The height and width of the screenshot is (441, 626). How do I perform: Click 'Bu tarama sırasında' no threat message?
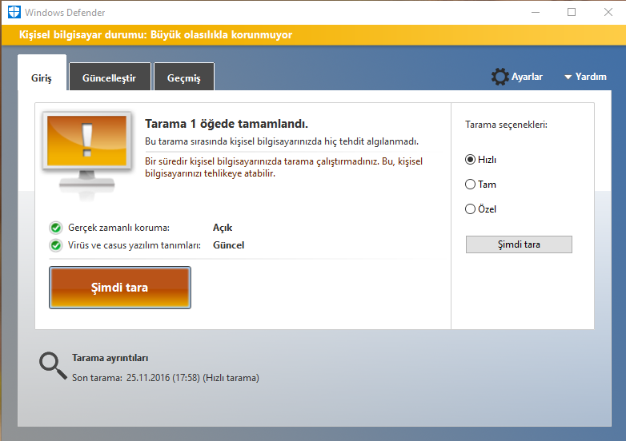coord(282,141)
